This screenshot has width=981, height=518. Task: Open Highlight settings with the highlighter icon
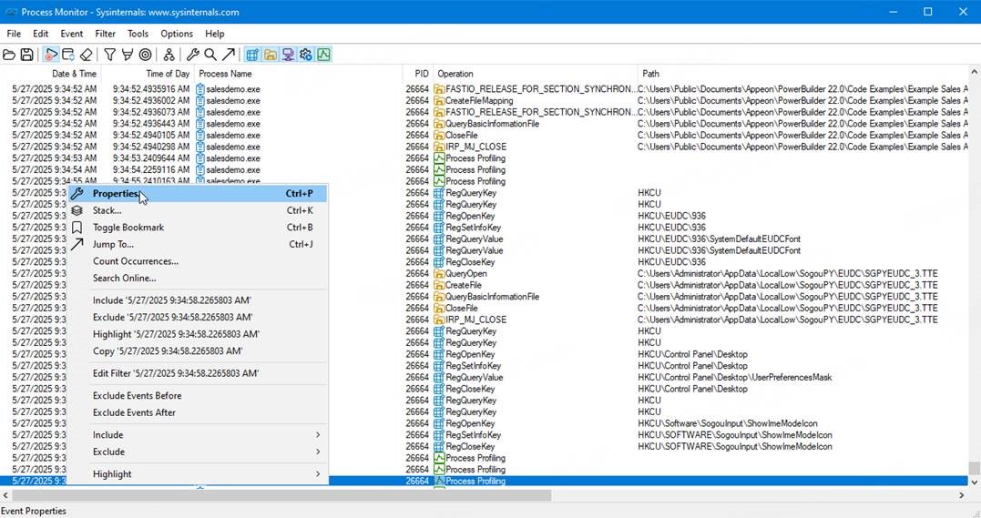[127, 55]
